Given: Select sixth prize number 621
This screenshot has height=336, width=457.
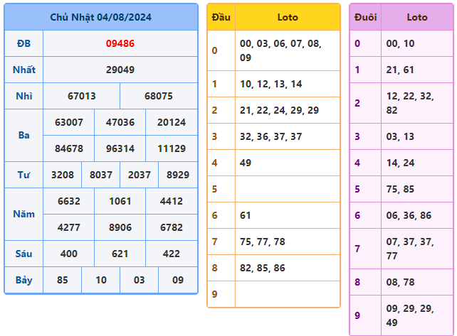Looking at the screenshot, I should pos(120,254).
